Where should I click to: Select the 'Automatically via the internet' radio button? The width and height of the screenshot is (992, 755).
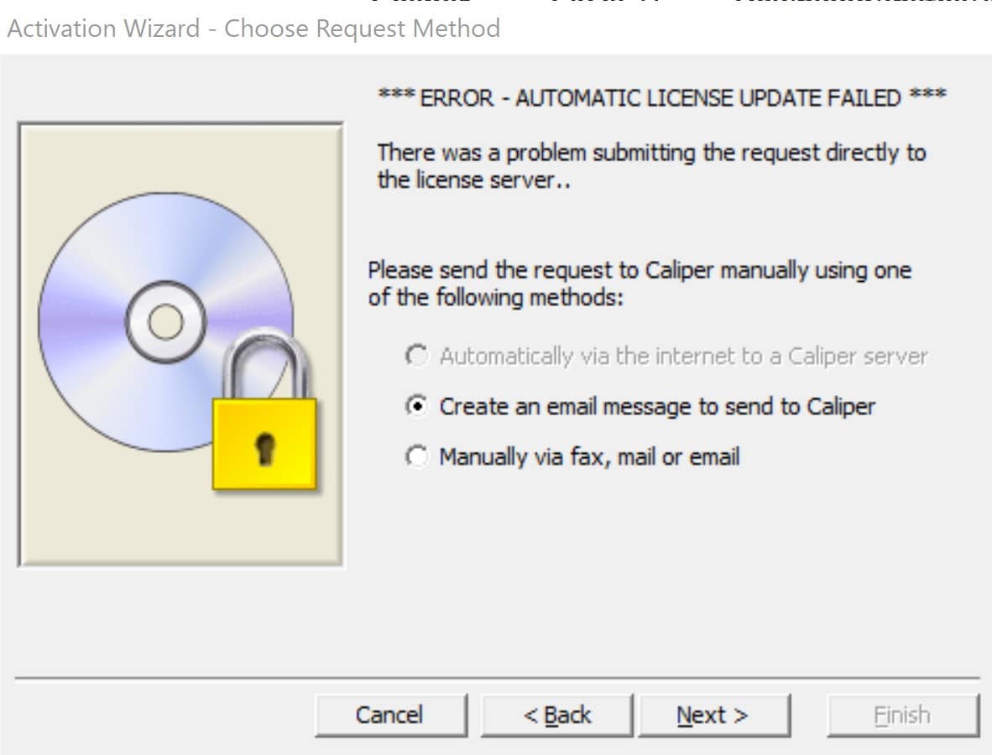416,357
